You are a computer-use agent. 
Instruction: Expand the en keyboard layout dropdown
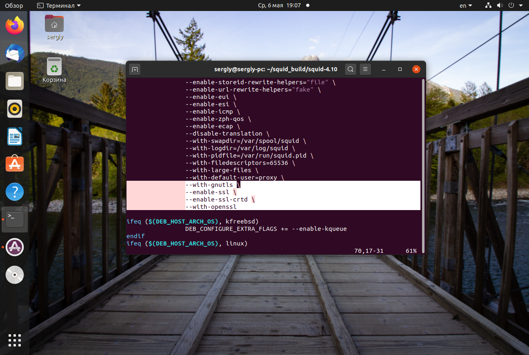click(x=466, y=6)
